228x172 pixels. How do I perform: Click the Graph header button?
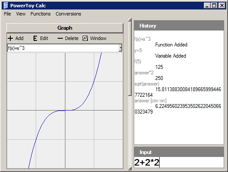pyautogui.click(x=65, y=28)
